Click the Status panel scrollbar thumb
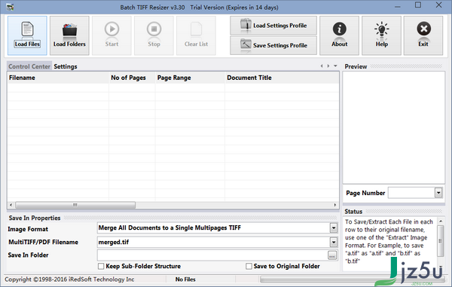This screenshot has width=452, height=287. click(441, 241)
